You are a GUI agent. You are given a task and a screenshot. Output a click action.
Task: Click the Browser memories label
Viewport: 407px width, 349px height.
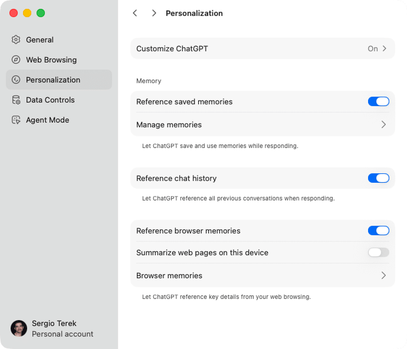(x=169, y=275)
